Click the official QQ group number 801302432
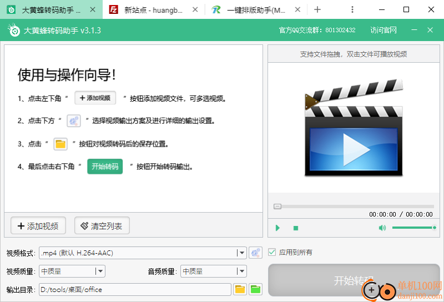The image size is (444, 302). point(340,30)
